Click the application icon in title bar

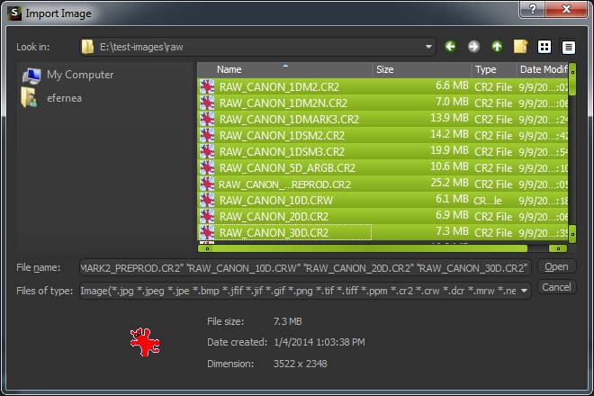(14, 13)
